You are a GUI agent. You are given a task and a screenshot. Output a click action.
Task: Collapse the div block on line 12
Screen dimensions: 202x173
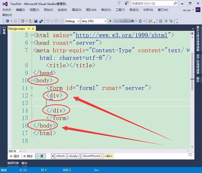pyautogui.click(x=31, y=95)
